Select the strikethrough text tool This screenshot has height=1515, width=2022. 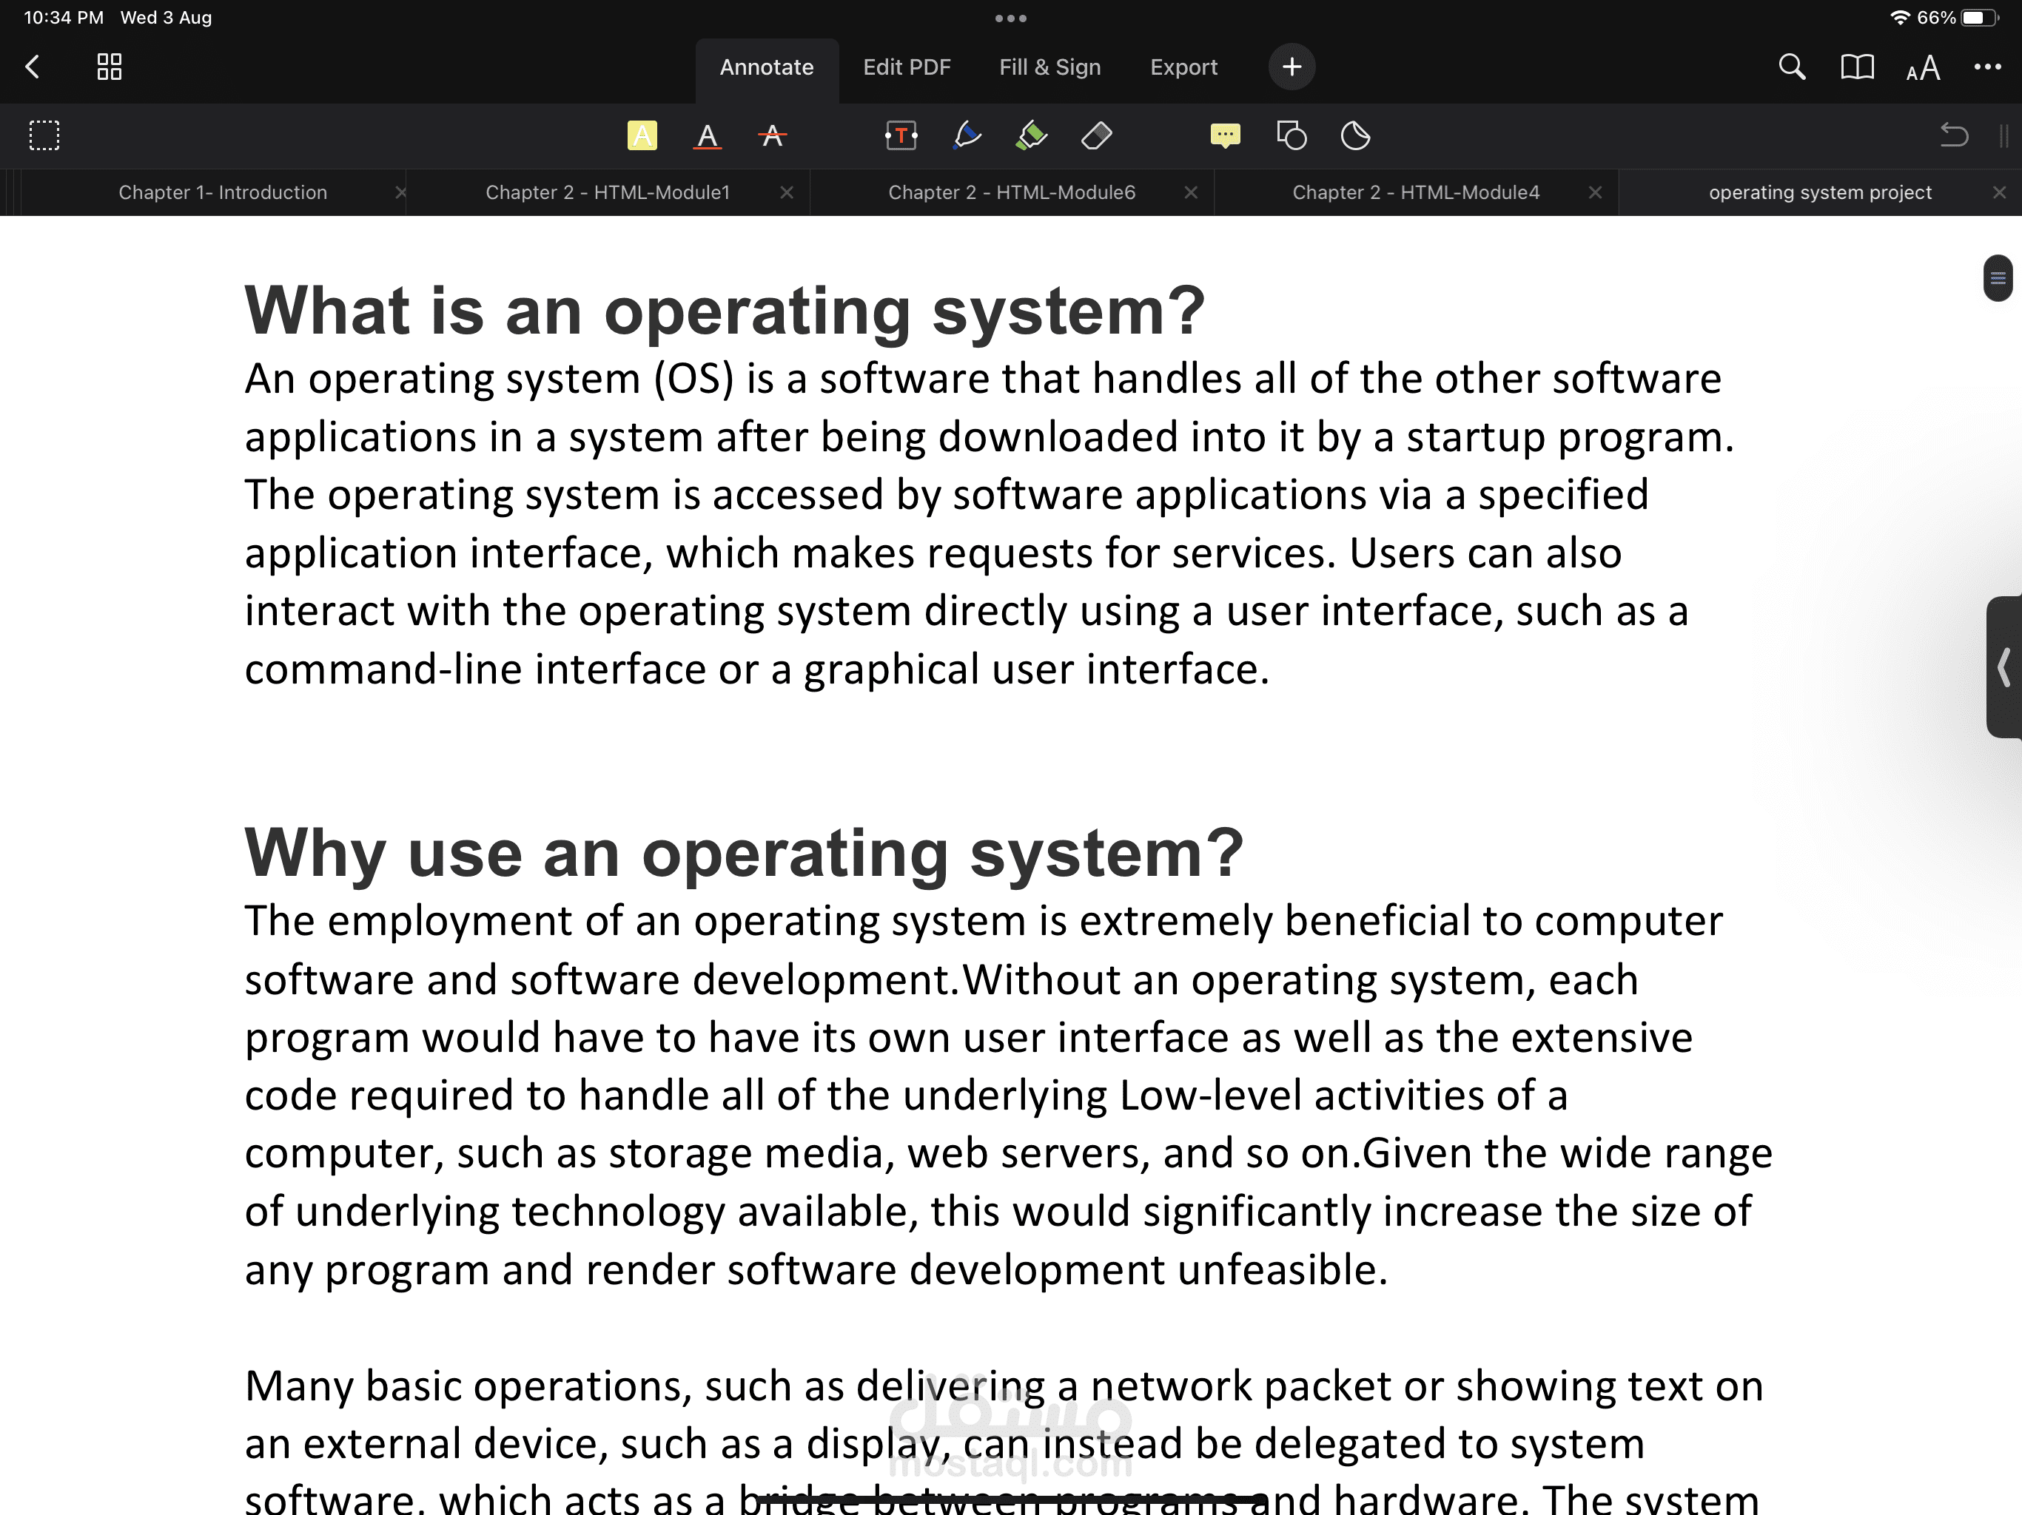pos(773,136)
